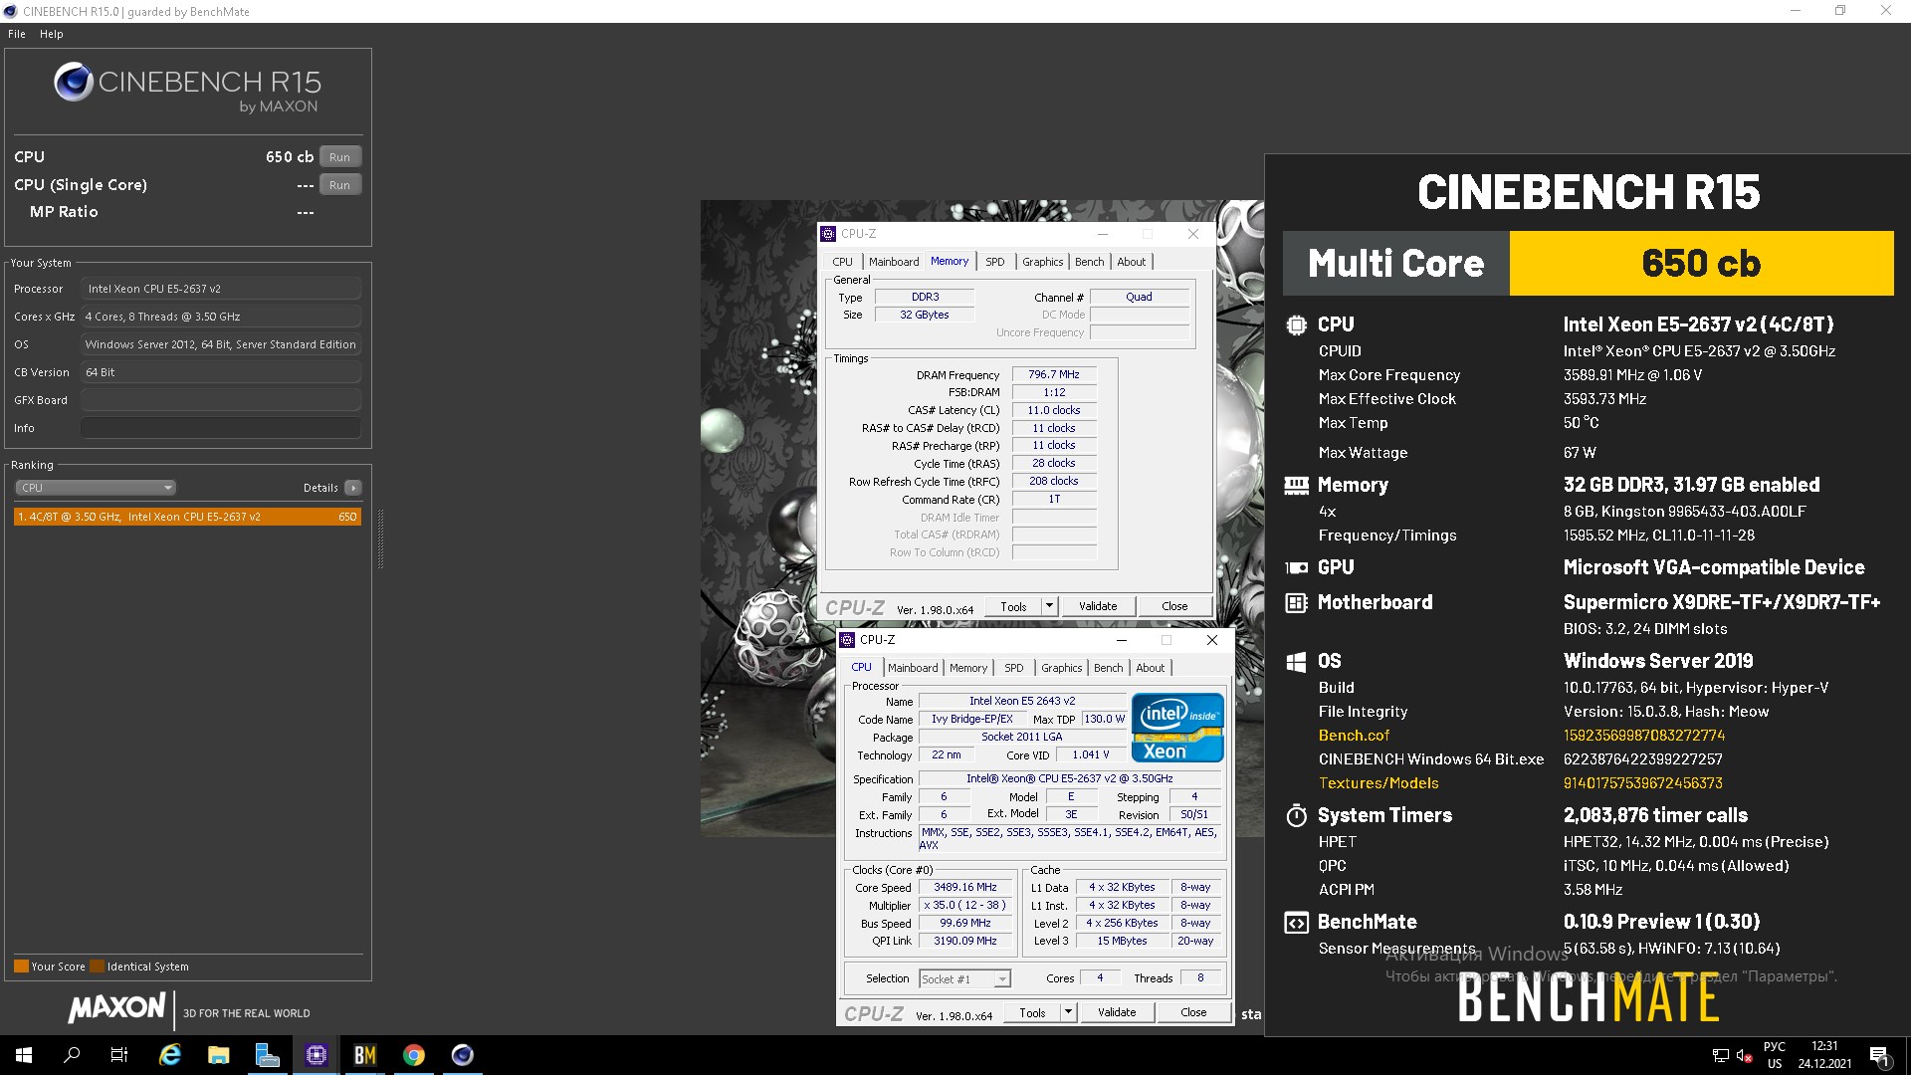Viewport: 1911px width, 1075px height.
Task: Click the BenchMate GPU card icon
Action: (x=1296, y=567)
